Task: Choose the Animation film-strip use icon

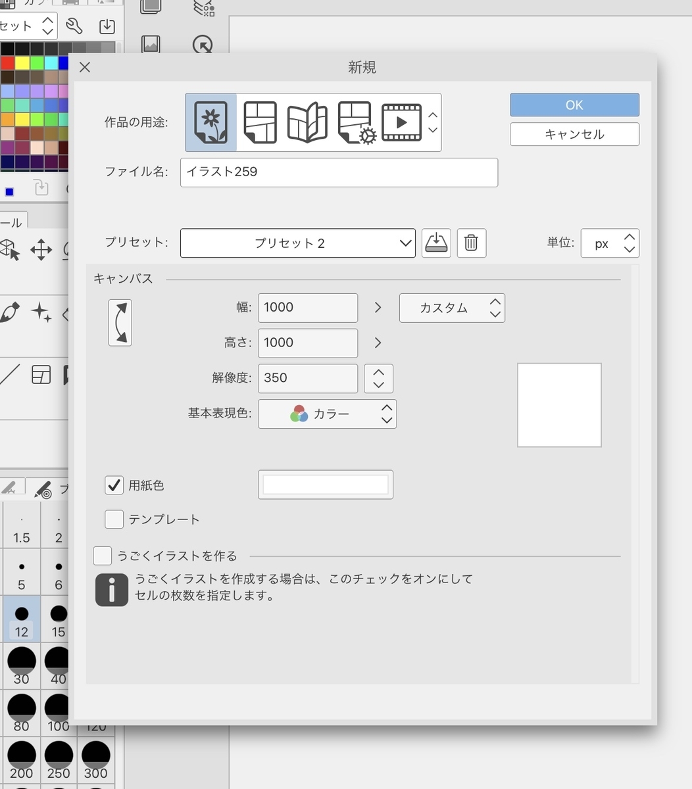Action: tap(401, 122)
